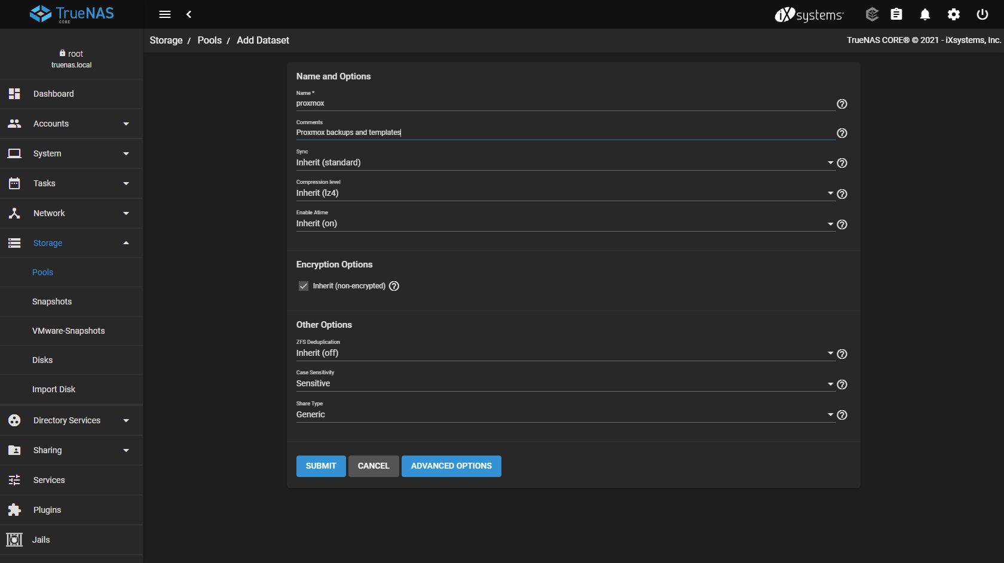Viewport: 1004px width, 563px height.
Task: Show help for Share Type
Action: point(842,415)
